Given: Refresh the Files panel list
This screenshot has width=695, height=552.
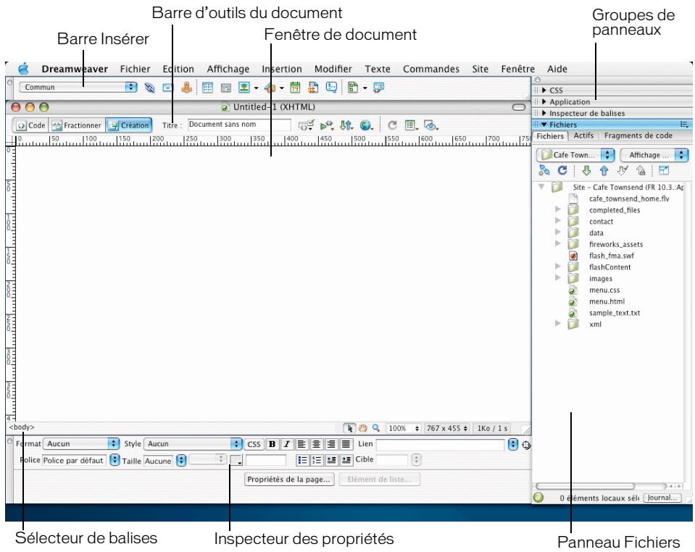Looking at the screenshot, I should [562, 170].
